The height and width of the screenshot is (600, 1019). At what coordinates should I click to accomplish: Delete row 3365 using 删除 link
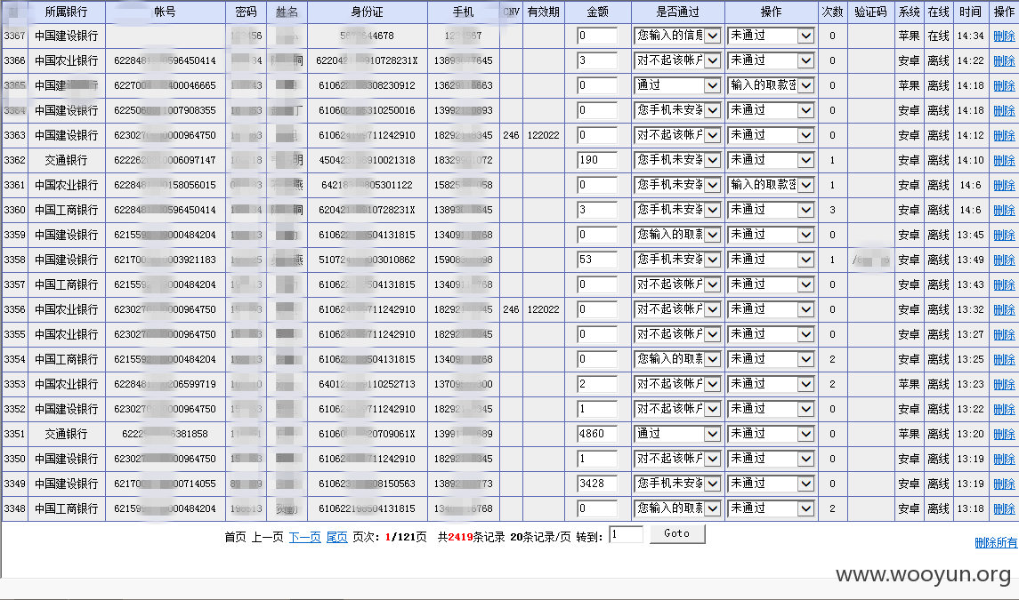click(x=1004, y=85)
